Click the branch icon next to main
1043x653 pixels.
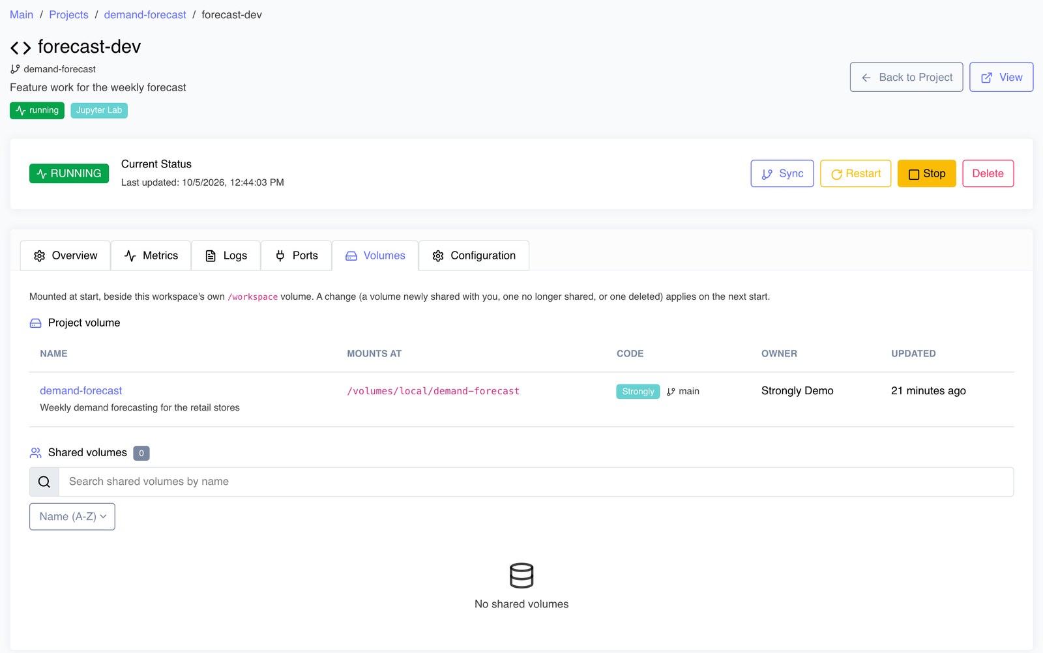(x=671, y=392)
